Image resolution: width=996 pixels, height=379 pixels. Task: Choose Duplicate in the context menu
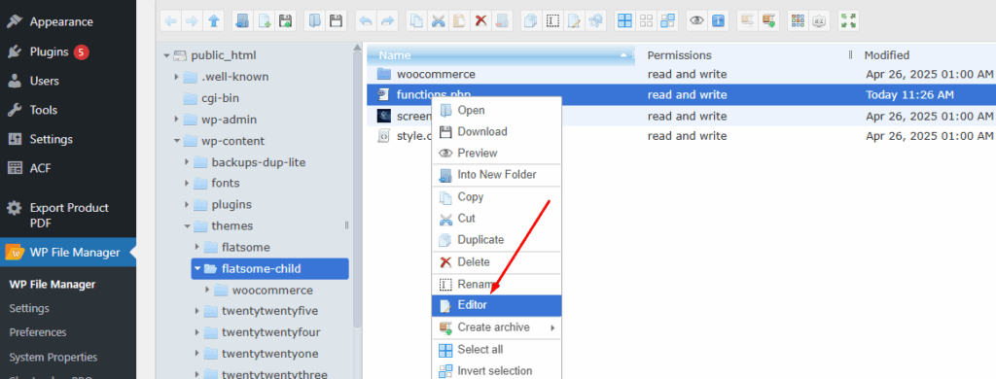pos(497,240)
